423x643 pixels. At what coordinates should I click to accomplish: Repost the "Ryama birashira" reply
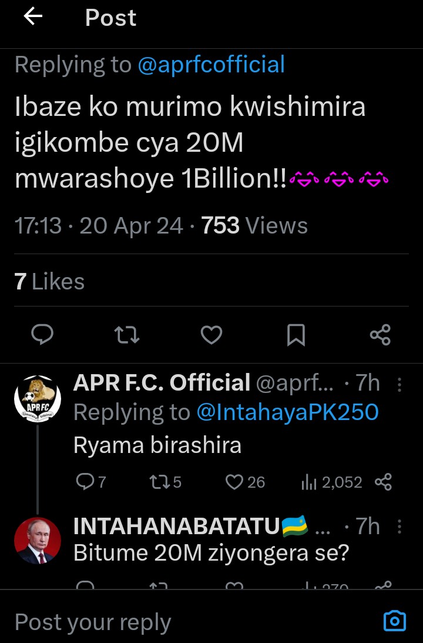tap(159, 482)
